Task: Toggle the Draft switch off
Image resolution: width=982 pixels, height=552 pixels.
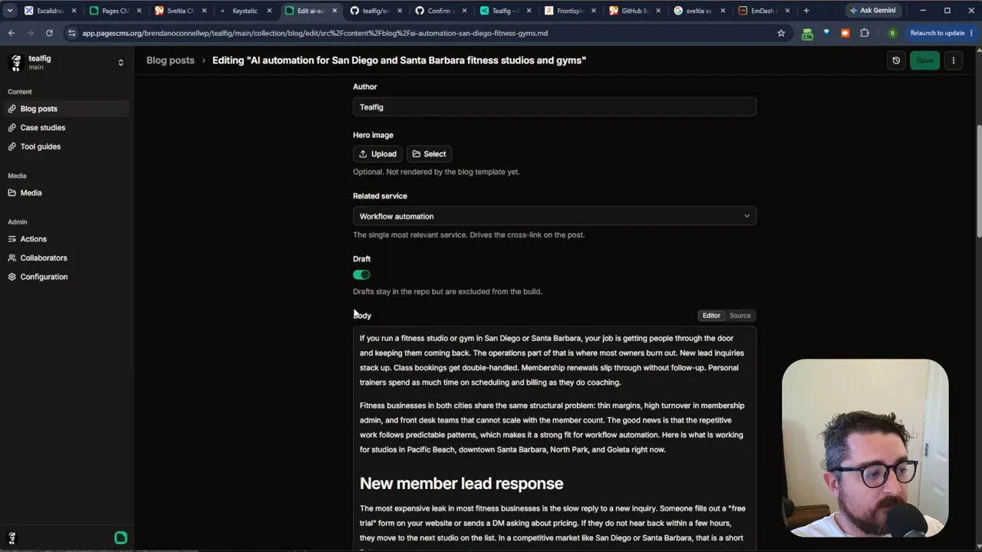Action: 361,274
